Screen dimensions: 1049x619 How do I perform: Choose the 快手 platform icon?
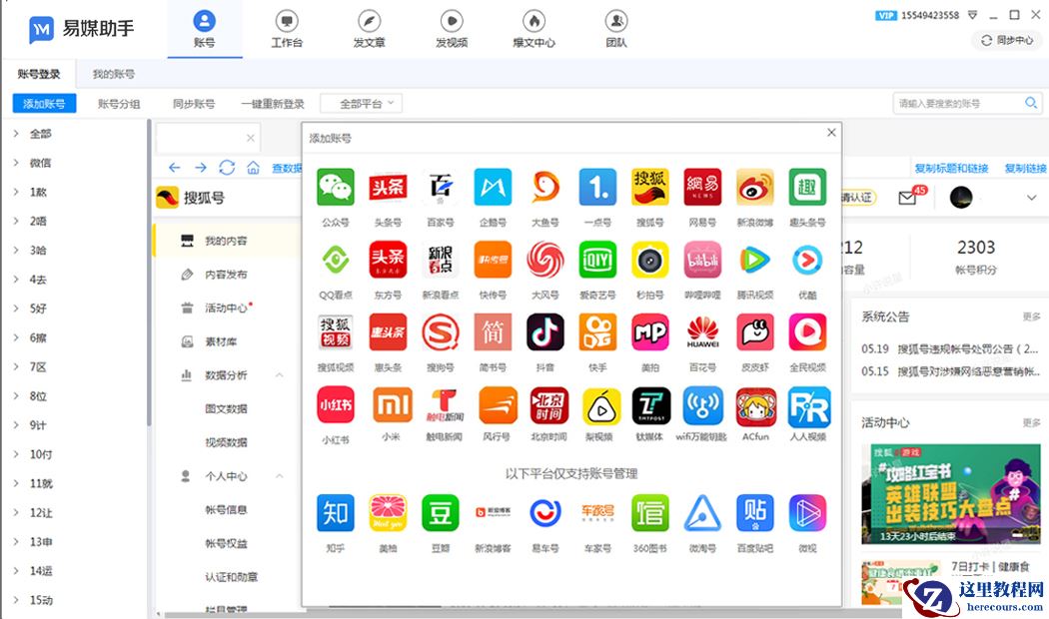(597, 332)
